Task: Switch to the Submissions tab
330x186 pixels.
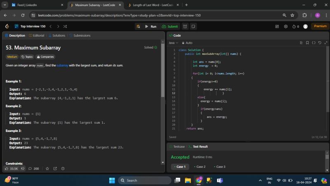Action: (80, 35)
